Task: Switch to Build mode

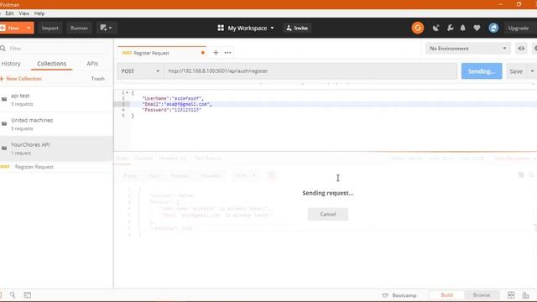Action: point(446,294)
